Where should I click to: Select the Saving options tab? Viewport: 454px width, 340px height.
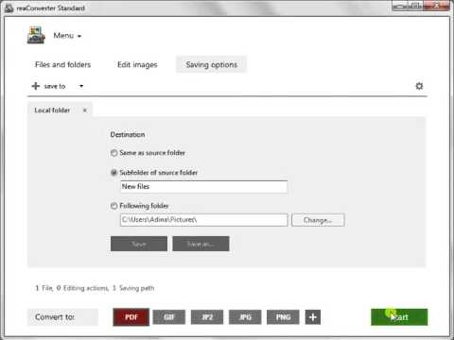211,64
